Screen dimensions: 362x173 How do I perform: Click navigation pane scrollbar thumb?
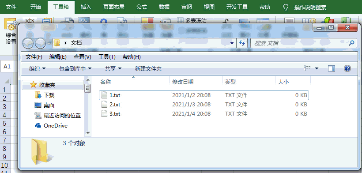[x=88, y=88]
